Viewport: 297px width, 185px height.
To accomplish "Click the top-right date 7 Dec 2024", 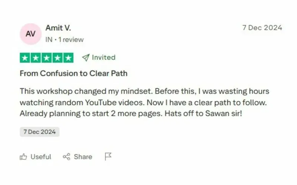I will click(x=262, y=28).
